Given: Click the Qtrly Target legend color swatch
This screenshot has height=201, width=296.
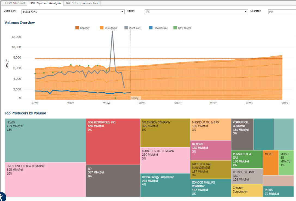Looking at the screenshot, I should tap(175, 28).
